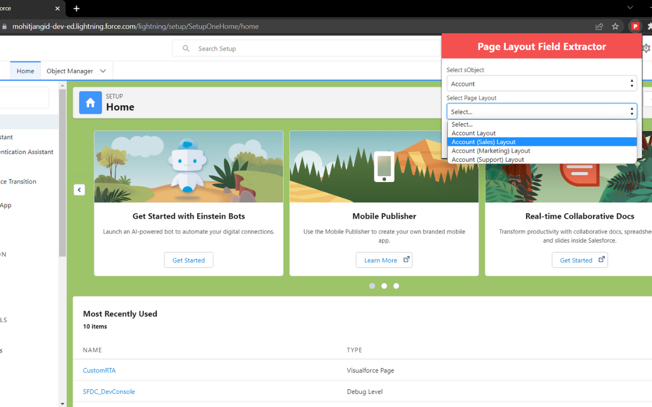Screen dimensions: 652x407
Task: Click the site lock icon in address bar
Action: 5,26
